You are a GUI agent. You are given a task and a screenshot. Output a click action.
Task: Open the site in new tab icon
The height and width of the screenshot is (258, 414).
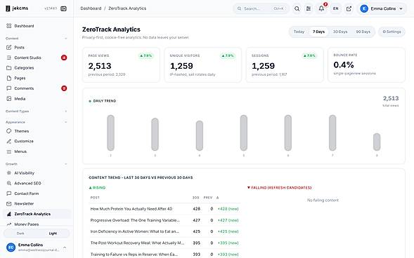coord(349,8)
